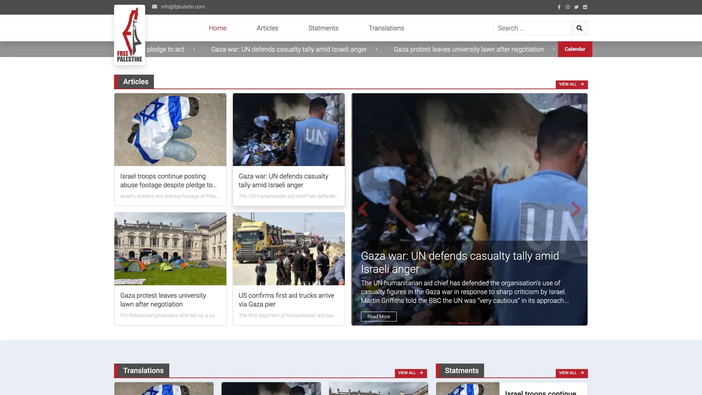Open the Statments menu item
Screen dimensions: 702x395
click(x=323, y=28)
